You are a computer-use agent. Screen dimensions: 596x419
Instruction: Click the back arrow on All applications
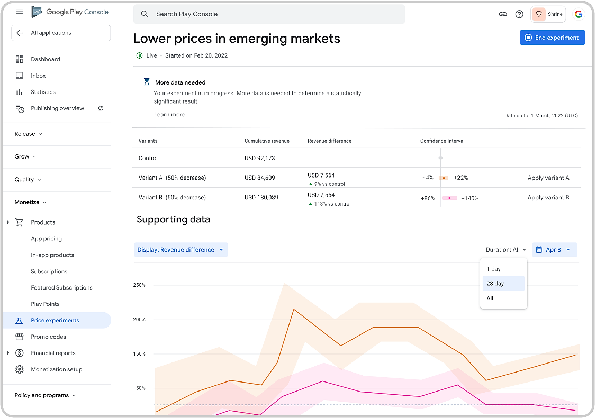[20, 33]
